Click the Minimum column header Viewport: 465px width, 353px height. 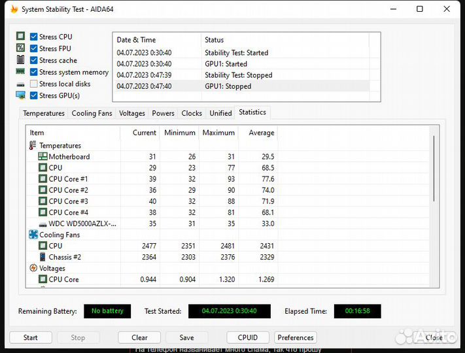click(x=179, y=133)
